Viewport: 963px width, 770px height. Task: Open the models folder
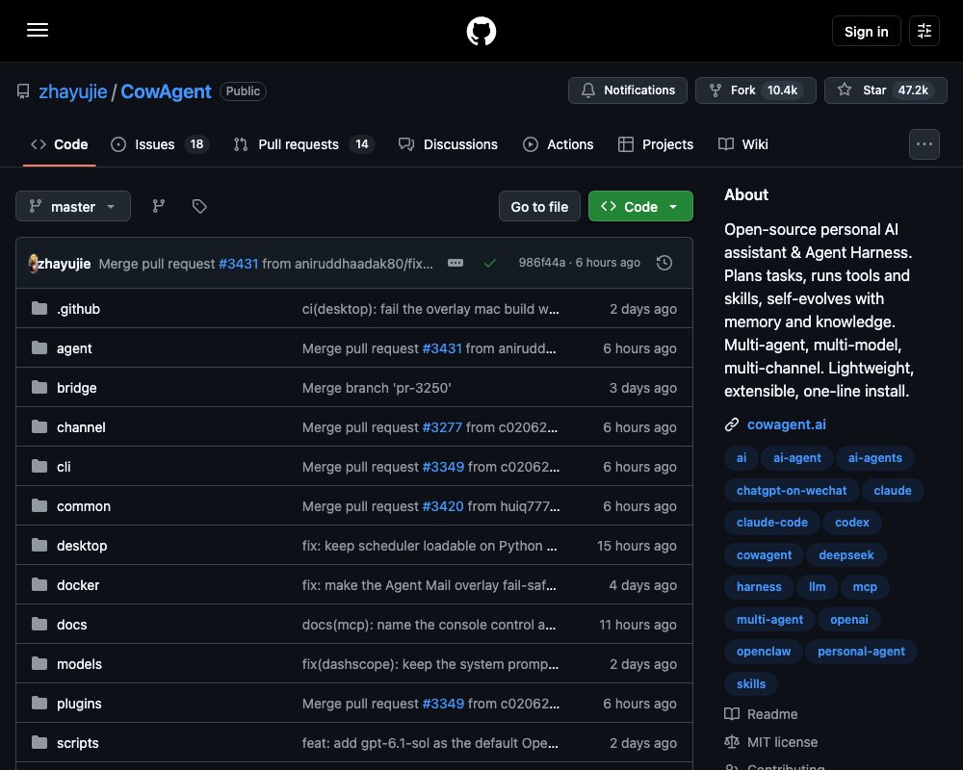pyautogui.click(x=79, y=664)
